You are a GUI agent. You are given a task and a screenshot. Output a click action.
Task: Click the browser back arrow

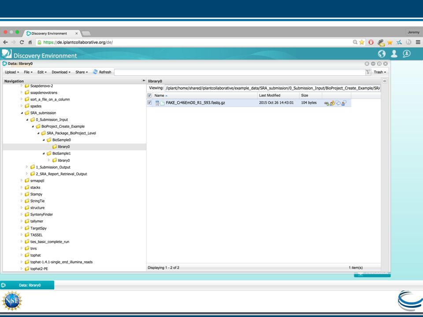[5, 42]
